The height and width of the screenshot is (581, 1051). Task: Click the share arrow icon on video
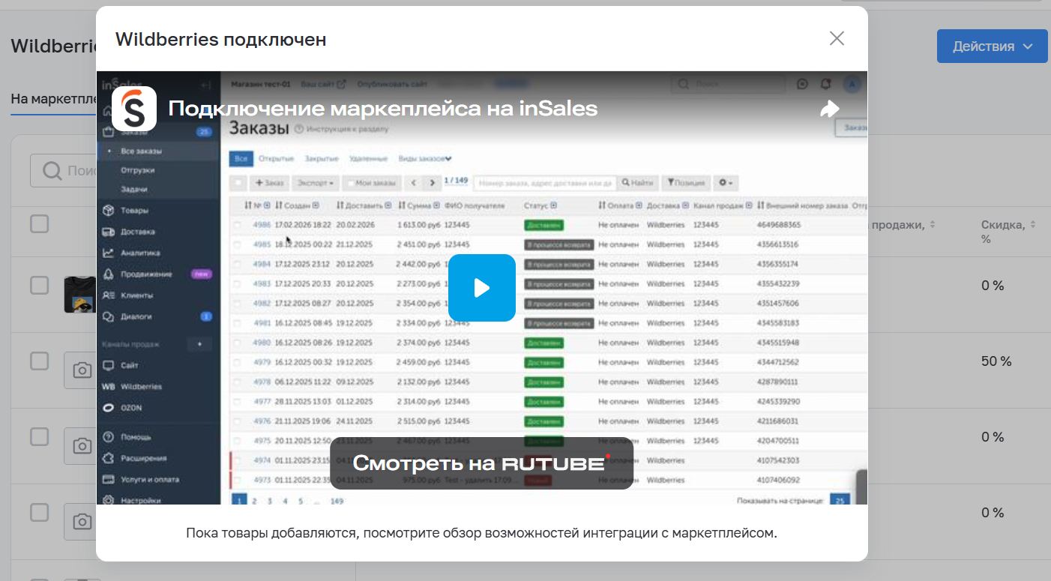click(829, 109)
